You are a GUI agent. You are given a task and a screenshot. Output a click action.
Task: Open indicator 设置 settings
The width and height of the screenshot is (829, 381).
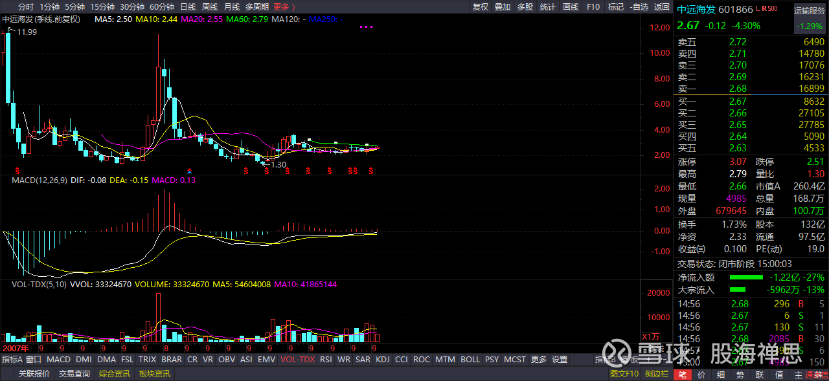click(x=560, y=360)
